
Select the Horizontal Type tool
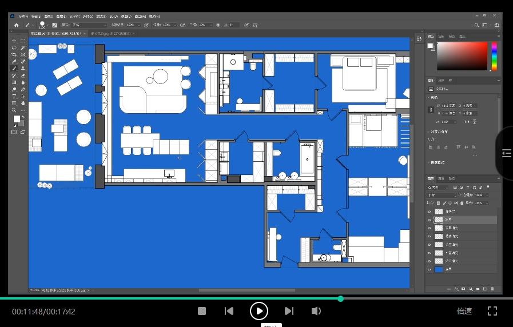click(x=14, y=96)
